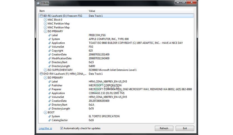233x135 pixels.
Task: Click the tag icon beside VolumeSet FSG
Action: pyautogui.click(x=50, y=47)
